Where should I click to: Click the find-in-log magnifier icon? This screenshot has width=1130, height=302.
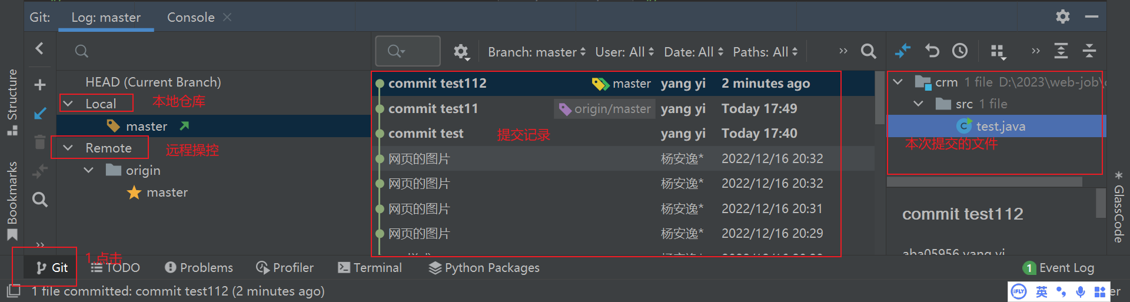[x=868, y=51]
